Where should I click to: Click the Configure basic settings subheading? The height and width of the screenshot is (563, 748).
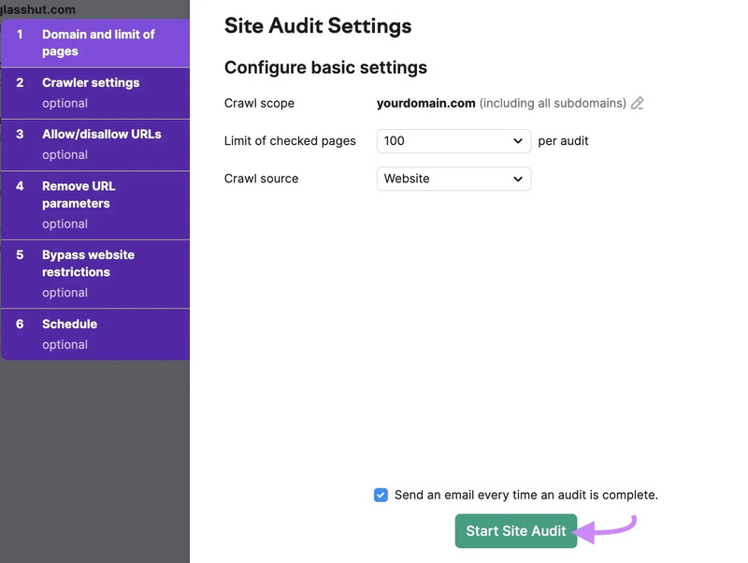[325, 68]
